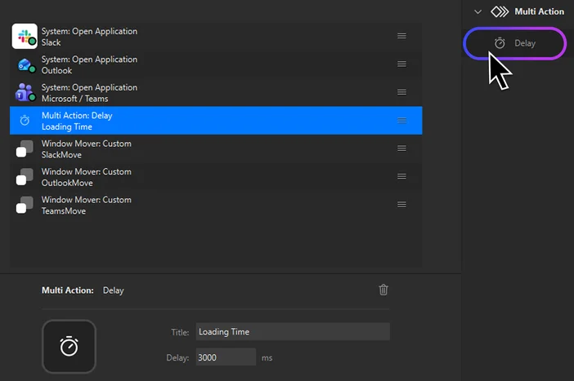Click the reorder handle for TeamsMove row
Screen dimensions: 574x381
click(401, 205)
